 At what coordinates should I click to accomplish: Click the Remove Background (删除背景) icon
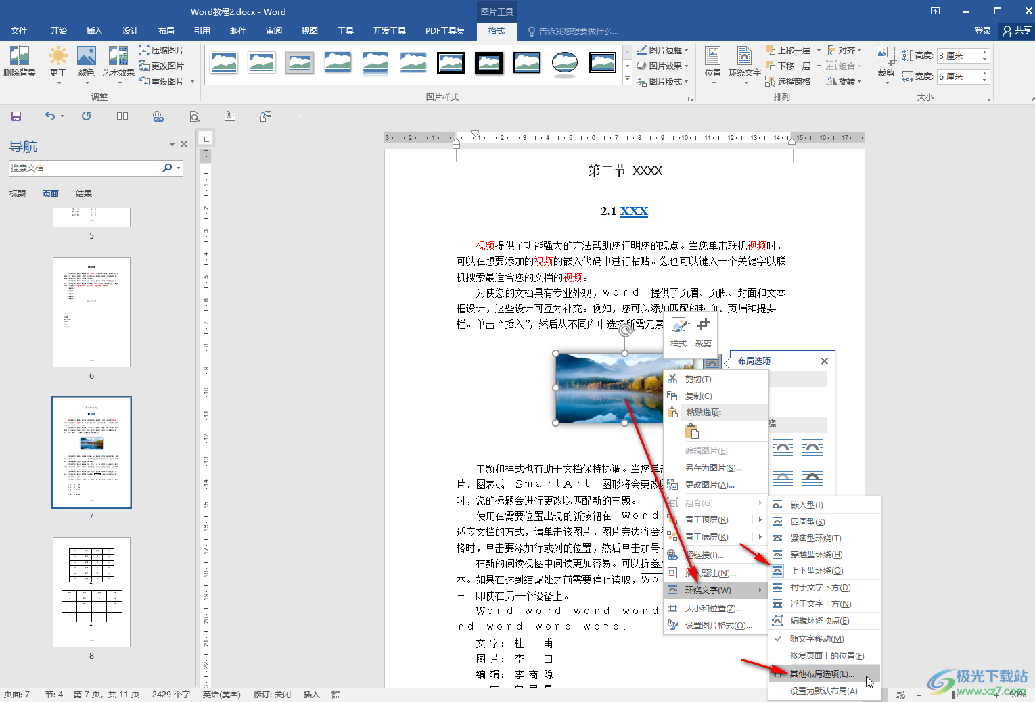click(20, 62)
